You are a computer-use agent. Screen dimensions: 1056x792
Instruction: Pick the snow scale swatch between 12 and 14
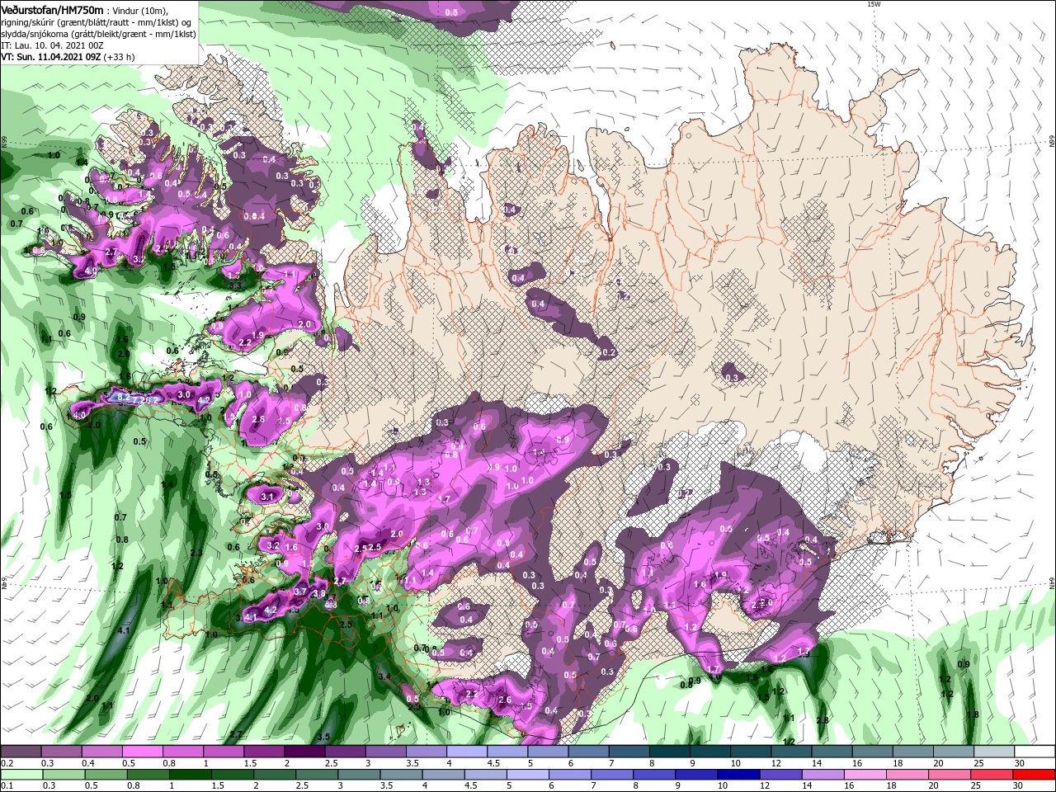(792, 751)
